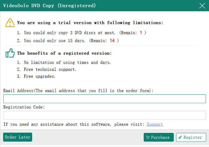Viewport: 209px width, 147px height.
Task: Select the 'Free upgrades.' line
Action: coord(36,76)
